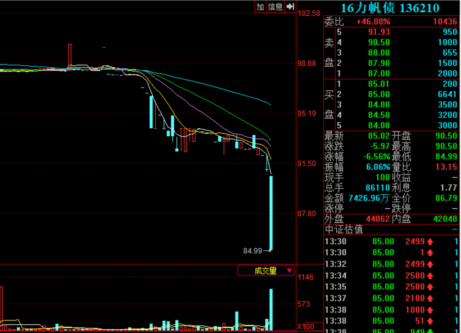This screenshot has width=461, height=333.
Task: Select the bond title 16力帆债 136210
Action: pyautogui.click(x=390, y=8)
